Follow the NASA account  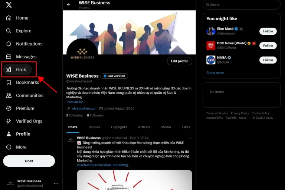[x=268, y=60]
